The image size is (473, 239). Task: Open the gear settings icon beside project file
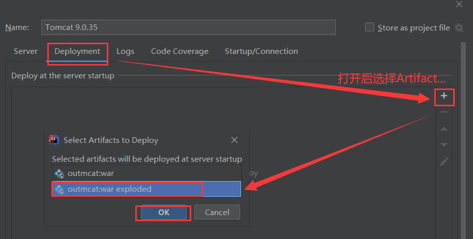pos(459,28)
